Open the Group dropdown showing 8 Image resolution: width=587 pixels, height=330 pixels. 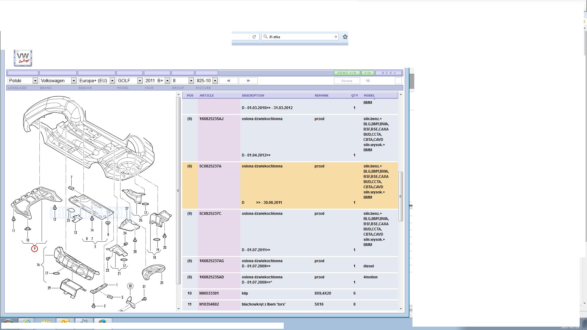(183, 81)
